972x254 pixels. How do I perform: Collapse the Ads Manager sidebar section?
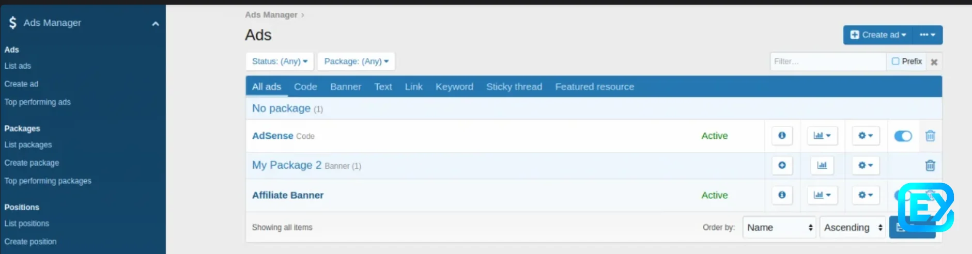[155, 23]
